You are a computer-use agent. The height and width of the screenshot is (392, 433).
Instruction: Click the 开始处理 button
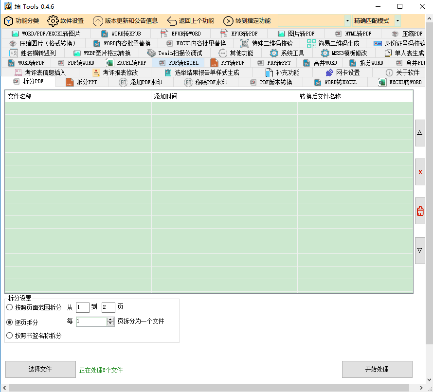point(377,370)
